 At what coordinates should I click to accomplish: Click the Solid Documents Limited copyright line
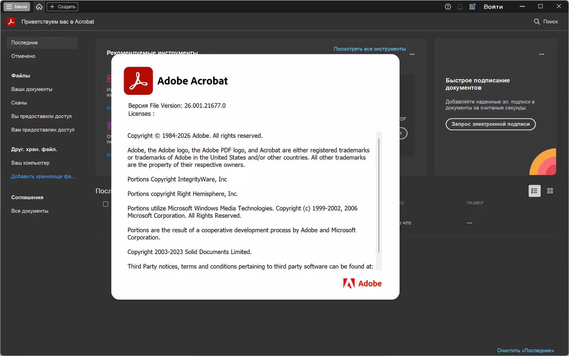pos(189,252)
